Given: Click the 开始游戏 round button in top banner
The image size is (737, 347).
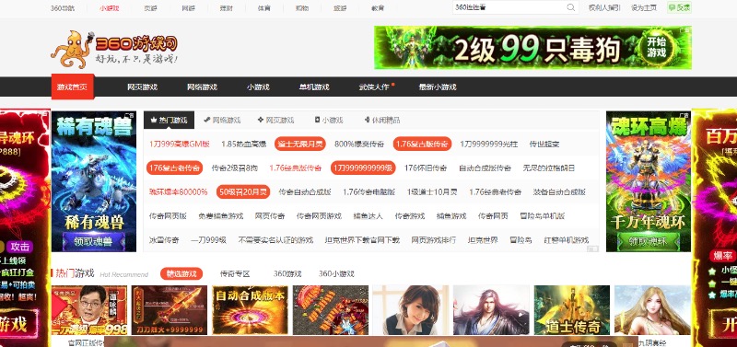Looking at the screenshot, I should (x=656, y=48).
